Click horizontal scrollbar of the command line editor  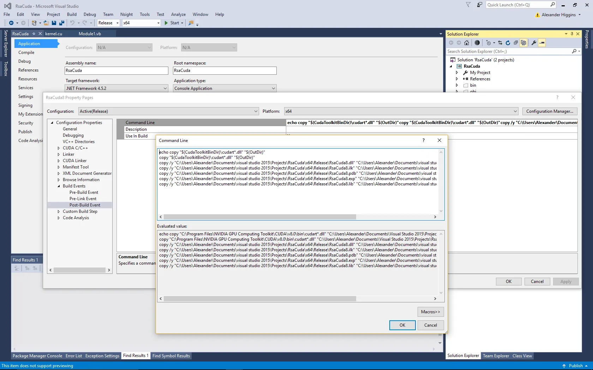(260, 217)
